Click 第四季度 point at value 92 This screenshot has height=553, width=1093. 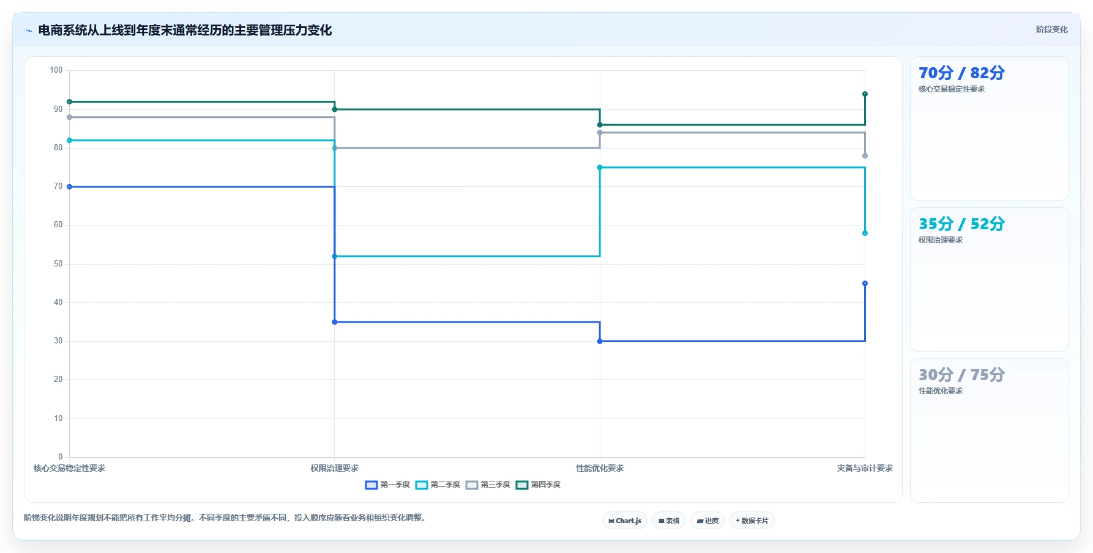[69, 102]
